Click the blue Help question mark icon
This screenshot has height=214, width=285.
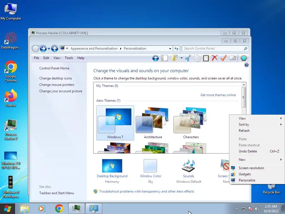247,65
